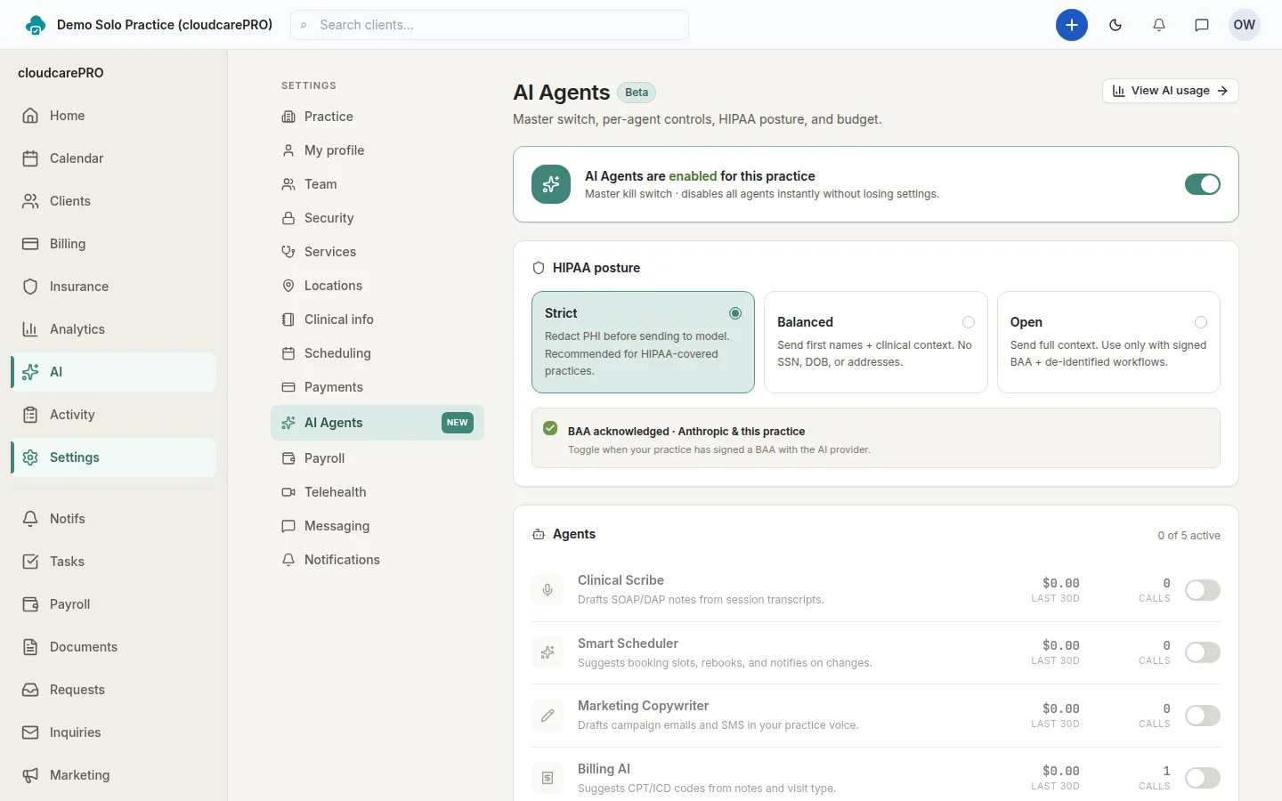Viewport: 1282px width, 801px height.
Task: Click the blue plus add button
Action: (1072, 25)
